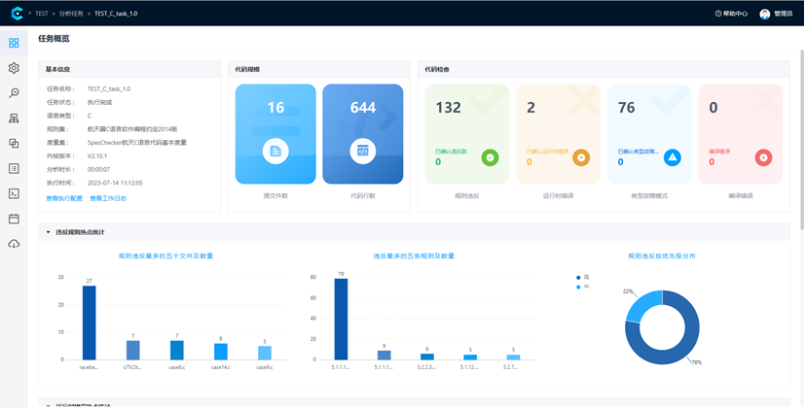The image size is (804, 408).
Task: Click the settings gear icon in sidebar
Action: [14, 68]
